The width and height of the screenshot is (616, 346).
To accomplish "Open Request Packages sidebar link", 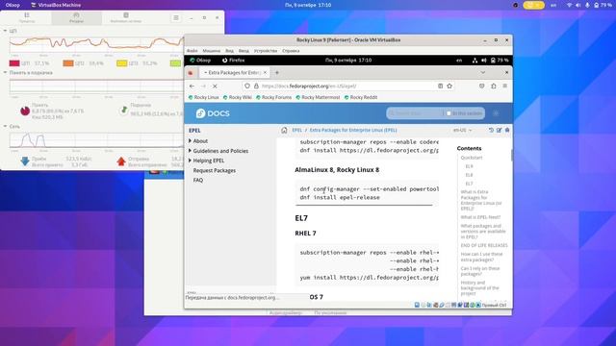I will coord(215,170).
